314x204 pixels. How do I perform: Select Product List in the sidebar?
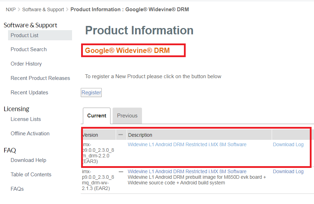pyautogui.click(x=24, y=35)
